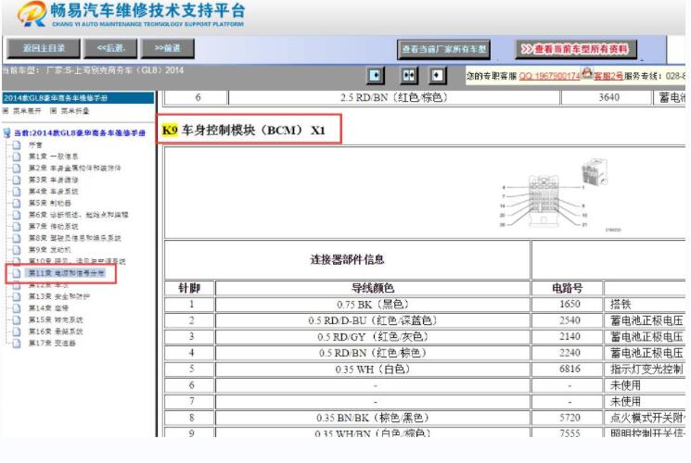The height and width of the screenshot is (463, 691).
Task: Click page icon beside 第6章
Action: coord(17,215)
